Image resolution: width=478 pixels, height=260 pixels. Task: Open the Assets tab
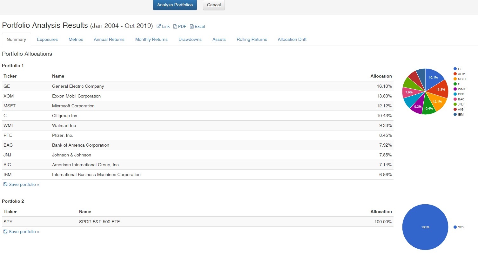(x=219, y=40)
